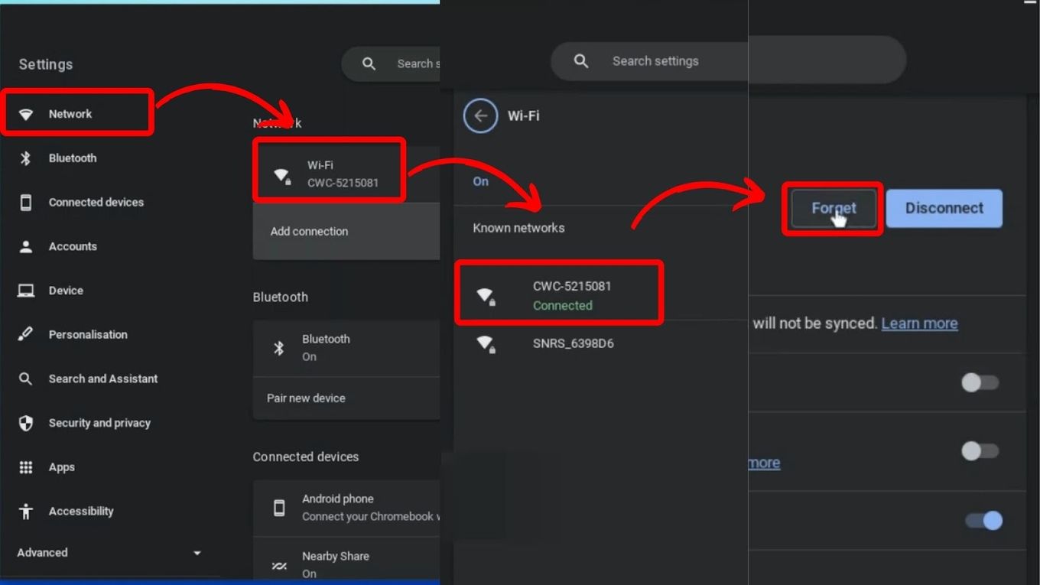Turn off the enabled blue switch
The height and width of the screenshot is (585, 1040).
tap(983, 521)
